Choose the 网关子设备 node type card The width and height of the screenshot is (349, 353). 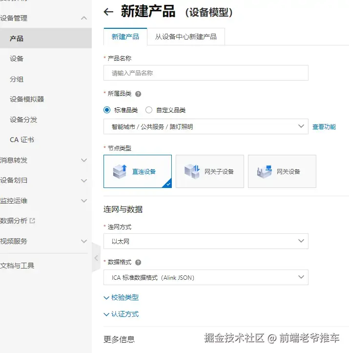[210, 171]
